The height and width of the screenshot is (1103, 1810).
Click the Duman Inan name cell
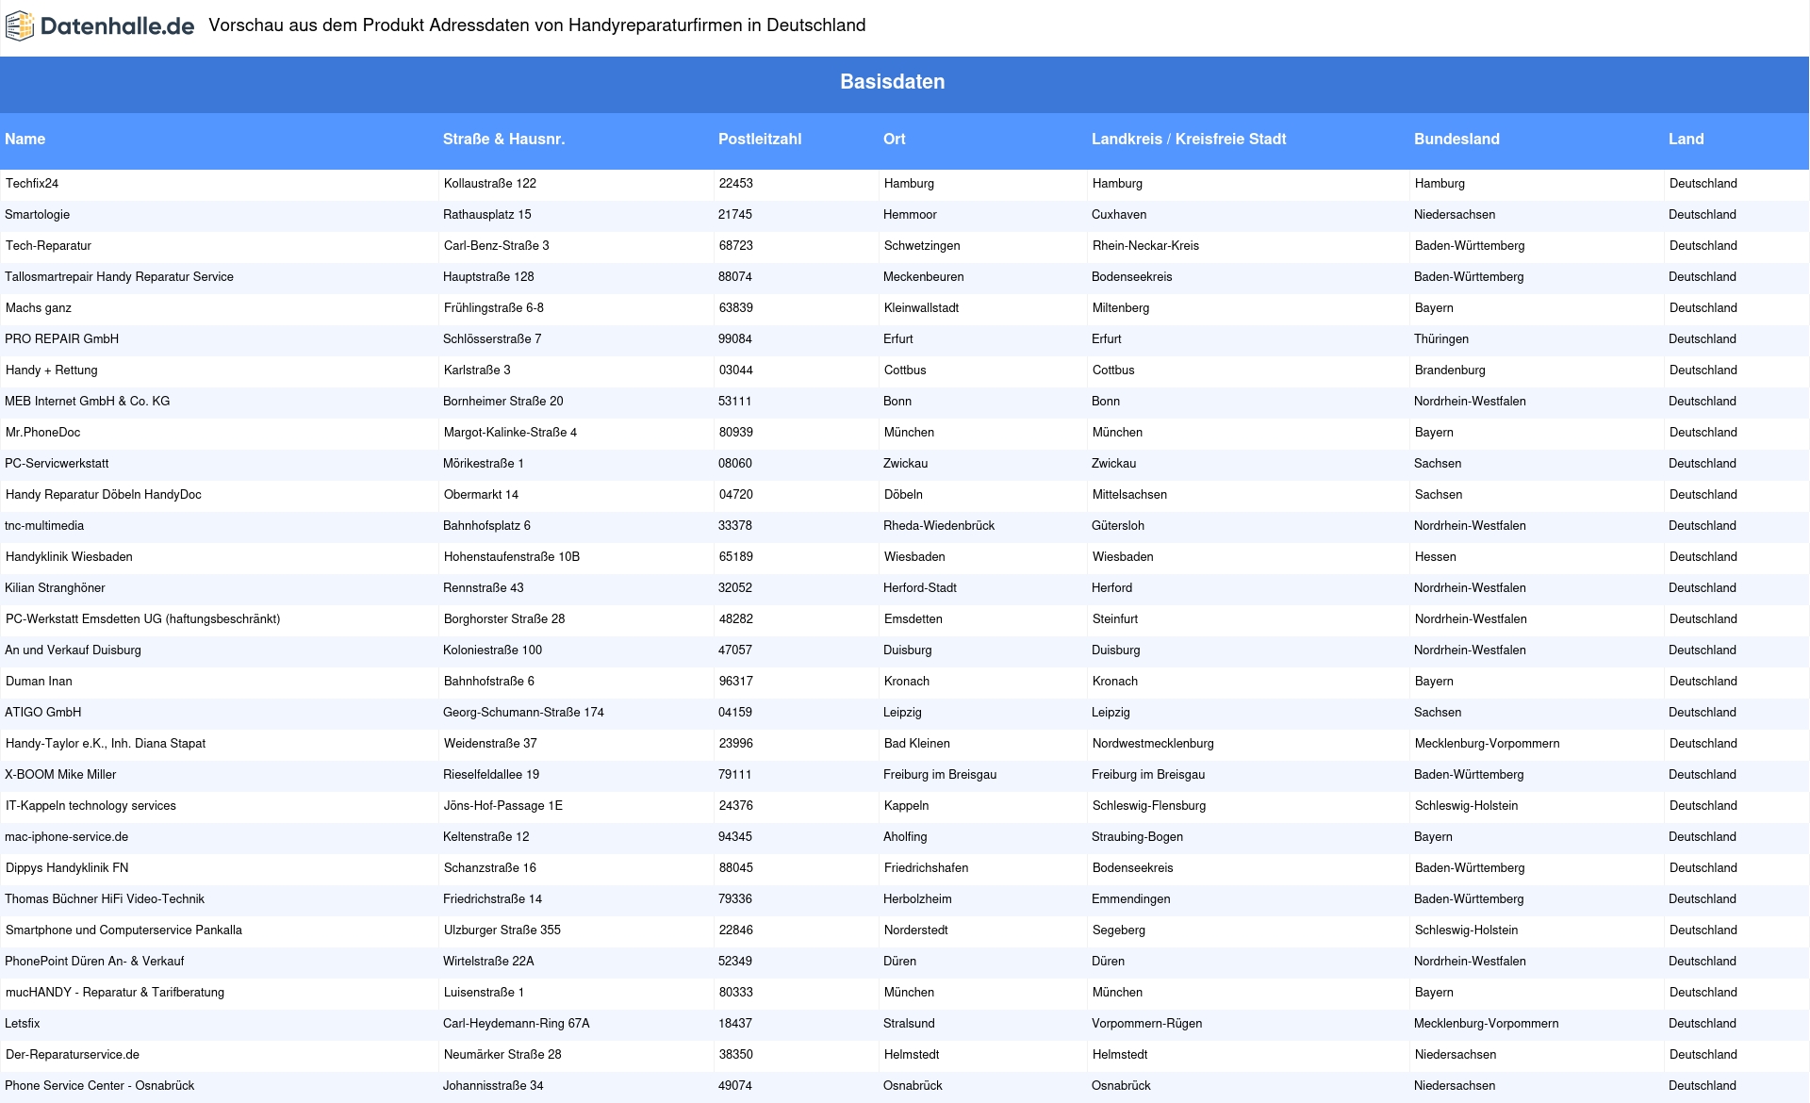[x=40, y=682]
